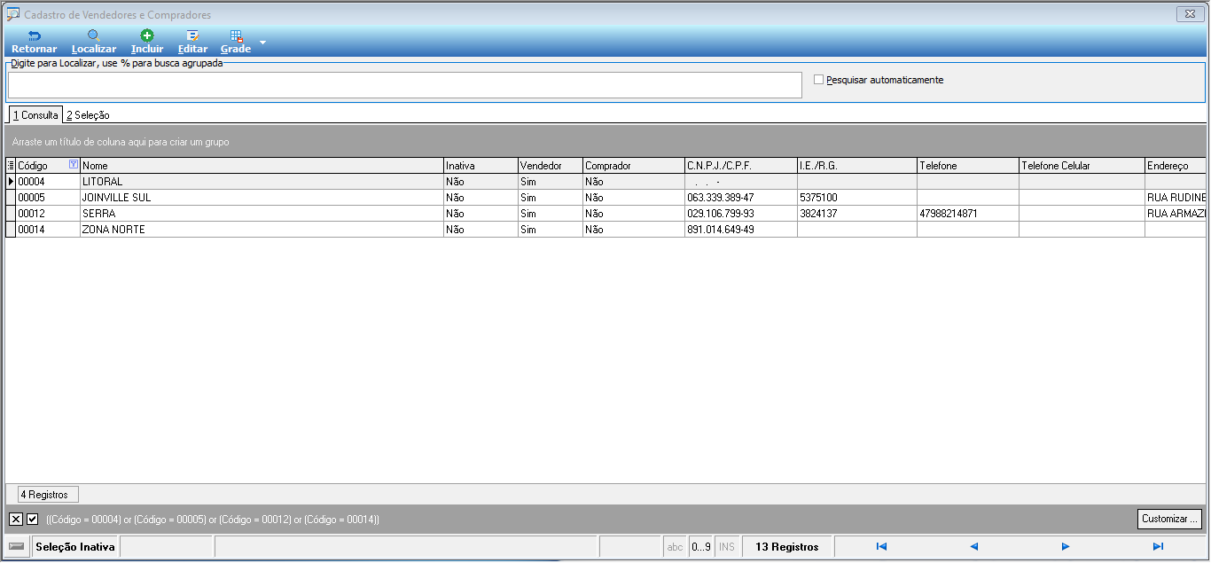Screen dimensions: 1211x563
Task: Click code cell 00012
Action: 48,214
